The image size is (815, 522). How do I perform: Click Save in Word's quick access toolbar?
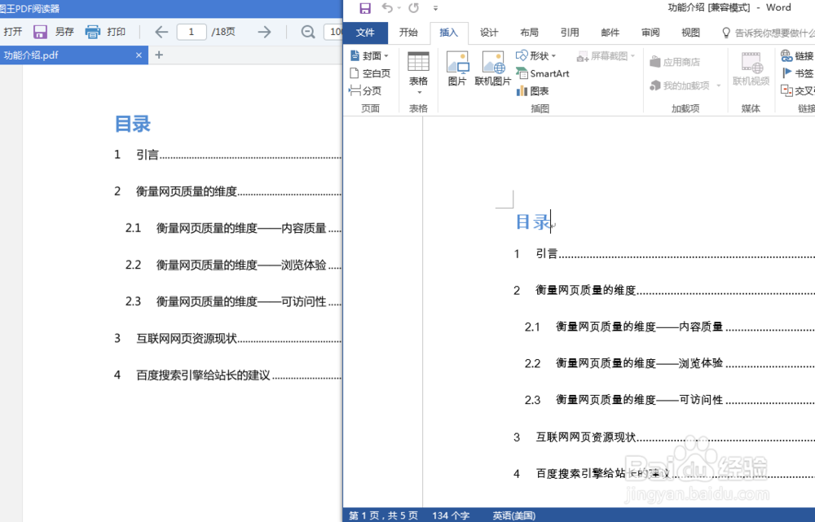pyautogui.click(x=364, y=7)
